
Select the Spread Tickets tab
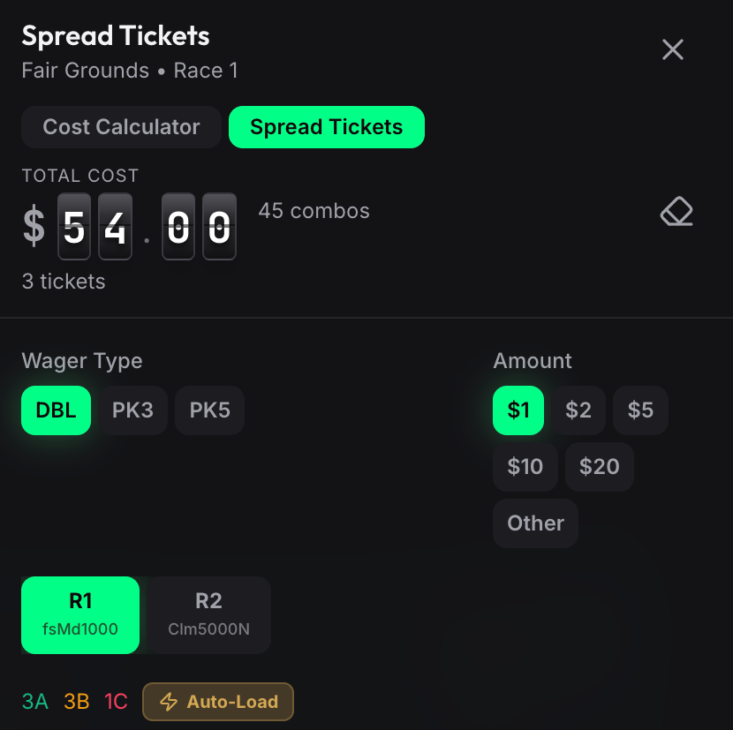click(326, 127)
